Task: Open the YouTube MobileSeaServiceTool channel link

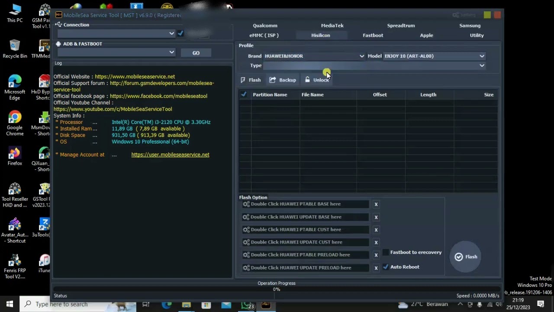Action: pyautogui.click(x=113, y=109)
